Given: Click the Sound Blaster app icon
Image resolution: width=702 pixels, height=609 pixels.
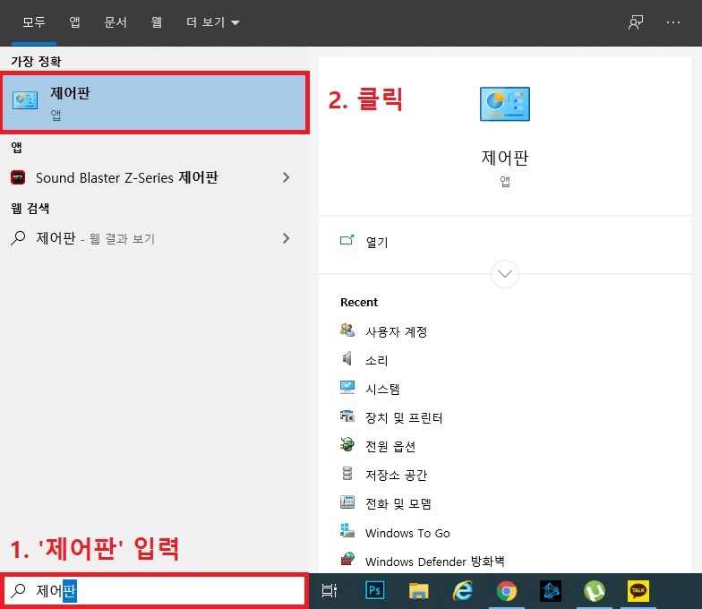Looking at the screenshot, I should 18,177.
